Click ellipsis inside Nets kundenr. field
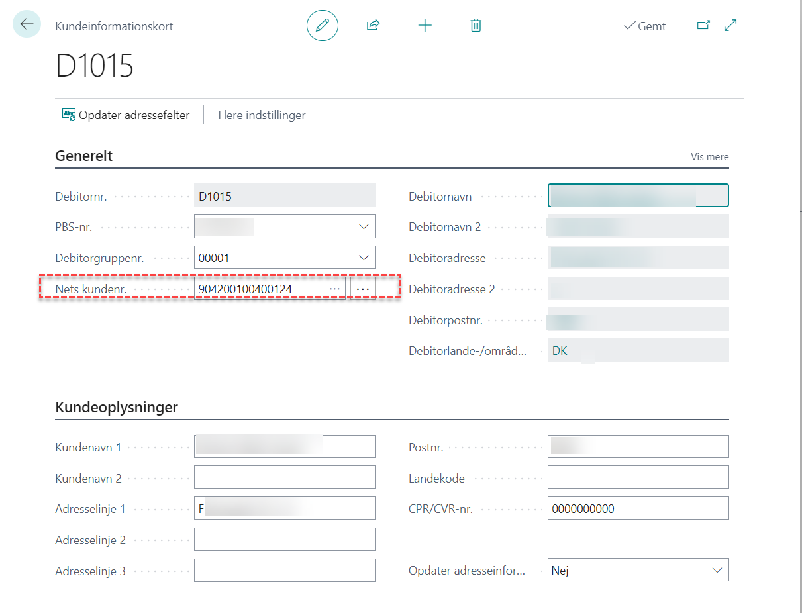802x613 pixels. tap(334, 289)
